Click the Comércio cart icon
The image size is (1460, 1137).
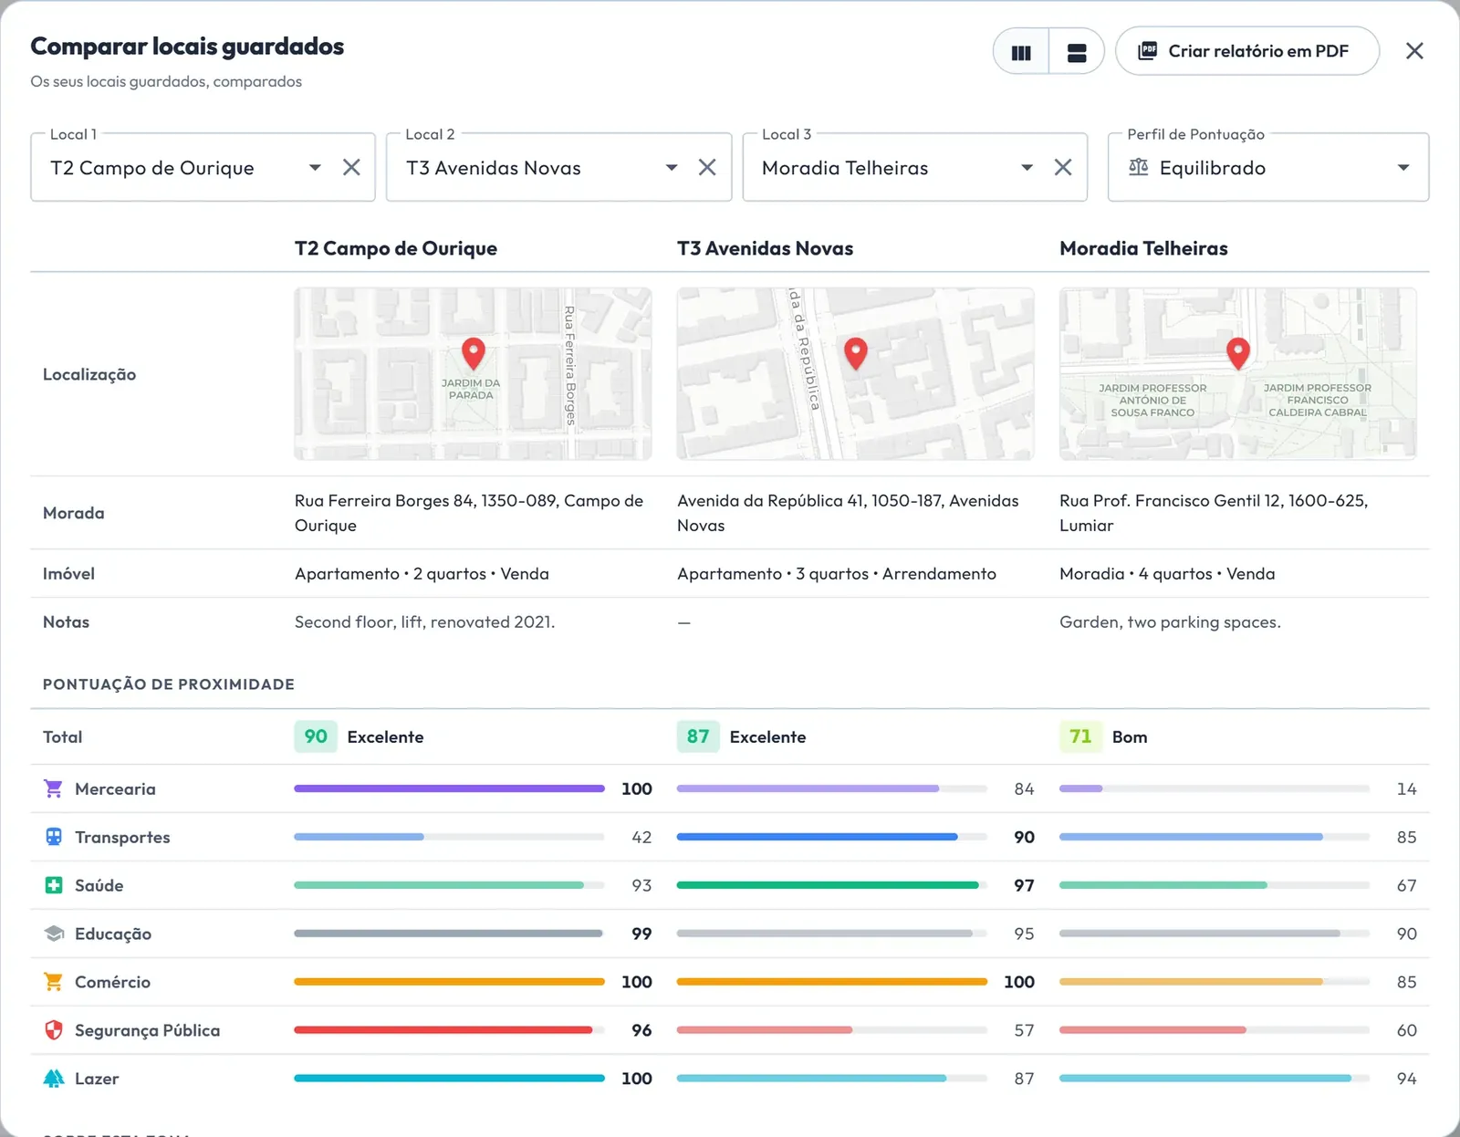click(54, 982)
